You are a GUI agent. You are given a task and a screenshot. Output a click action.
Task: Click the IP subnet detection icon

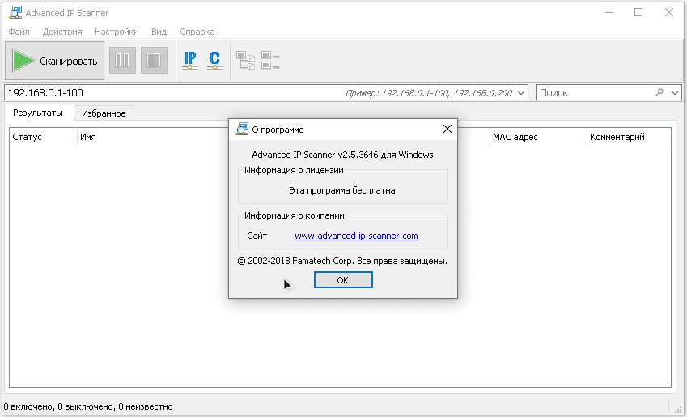[190, 60]
